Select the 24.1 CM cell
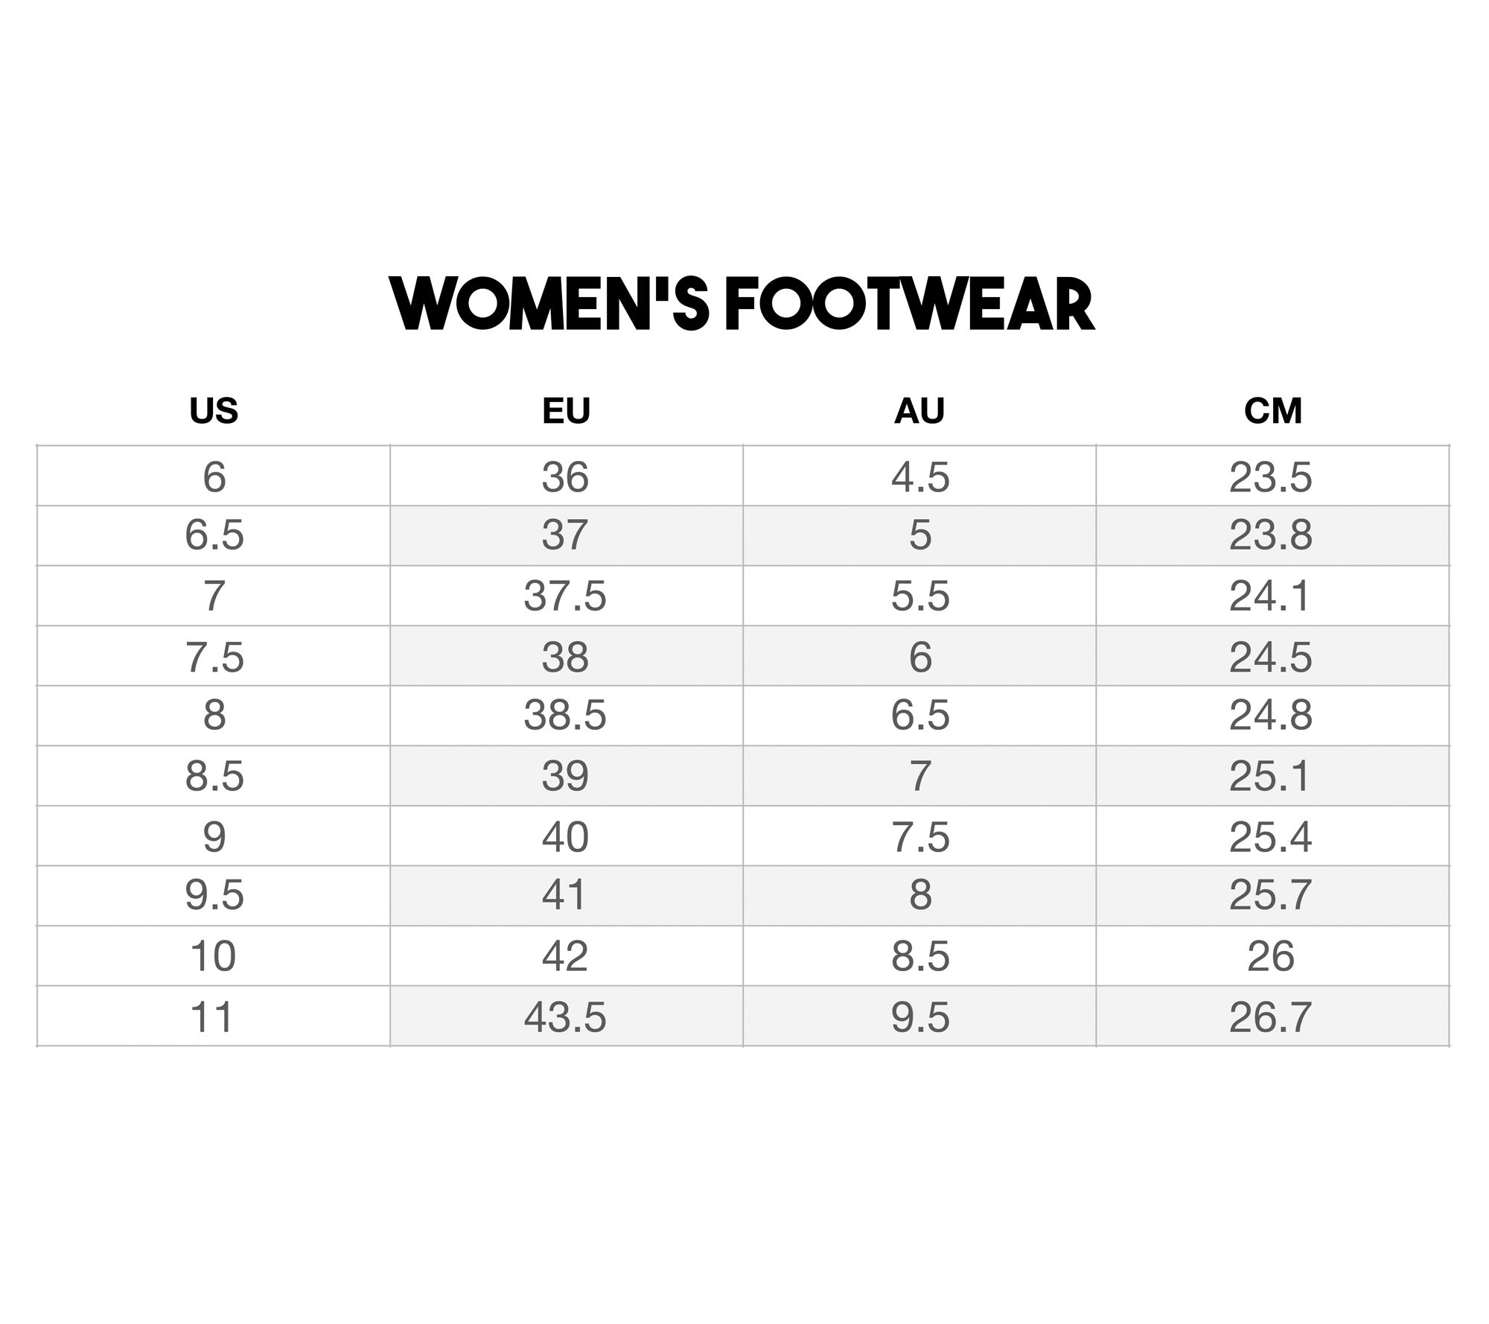The width and height of the screenshot is (1489, 1324). pyautogui.click(x=1271, y=596)
